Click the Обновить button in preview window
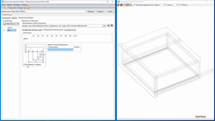Image resolution: width=215 pixels, height=121 pixels. coord(184,5)
